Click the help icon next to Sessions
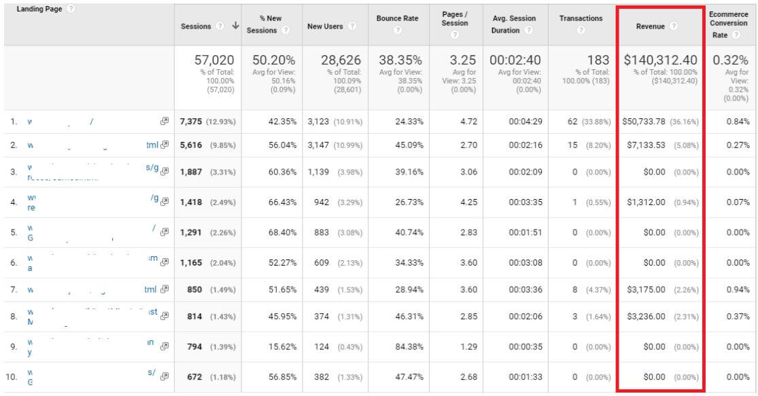Screen dimensions: 758x396 coord(220,26)
